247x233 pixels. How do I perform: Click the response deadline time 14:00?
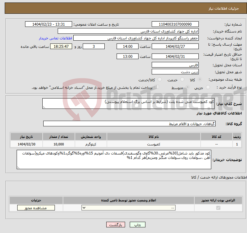[x=128, y=46]
